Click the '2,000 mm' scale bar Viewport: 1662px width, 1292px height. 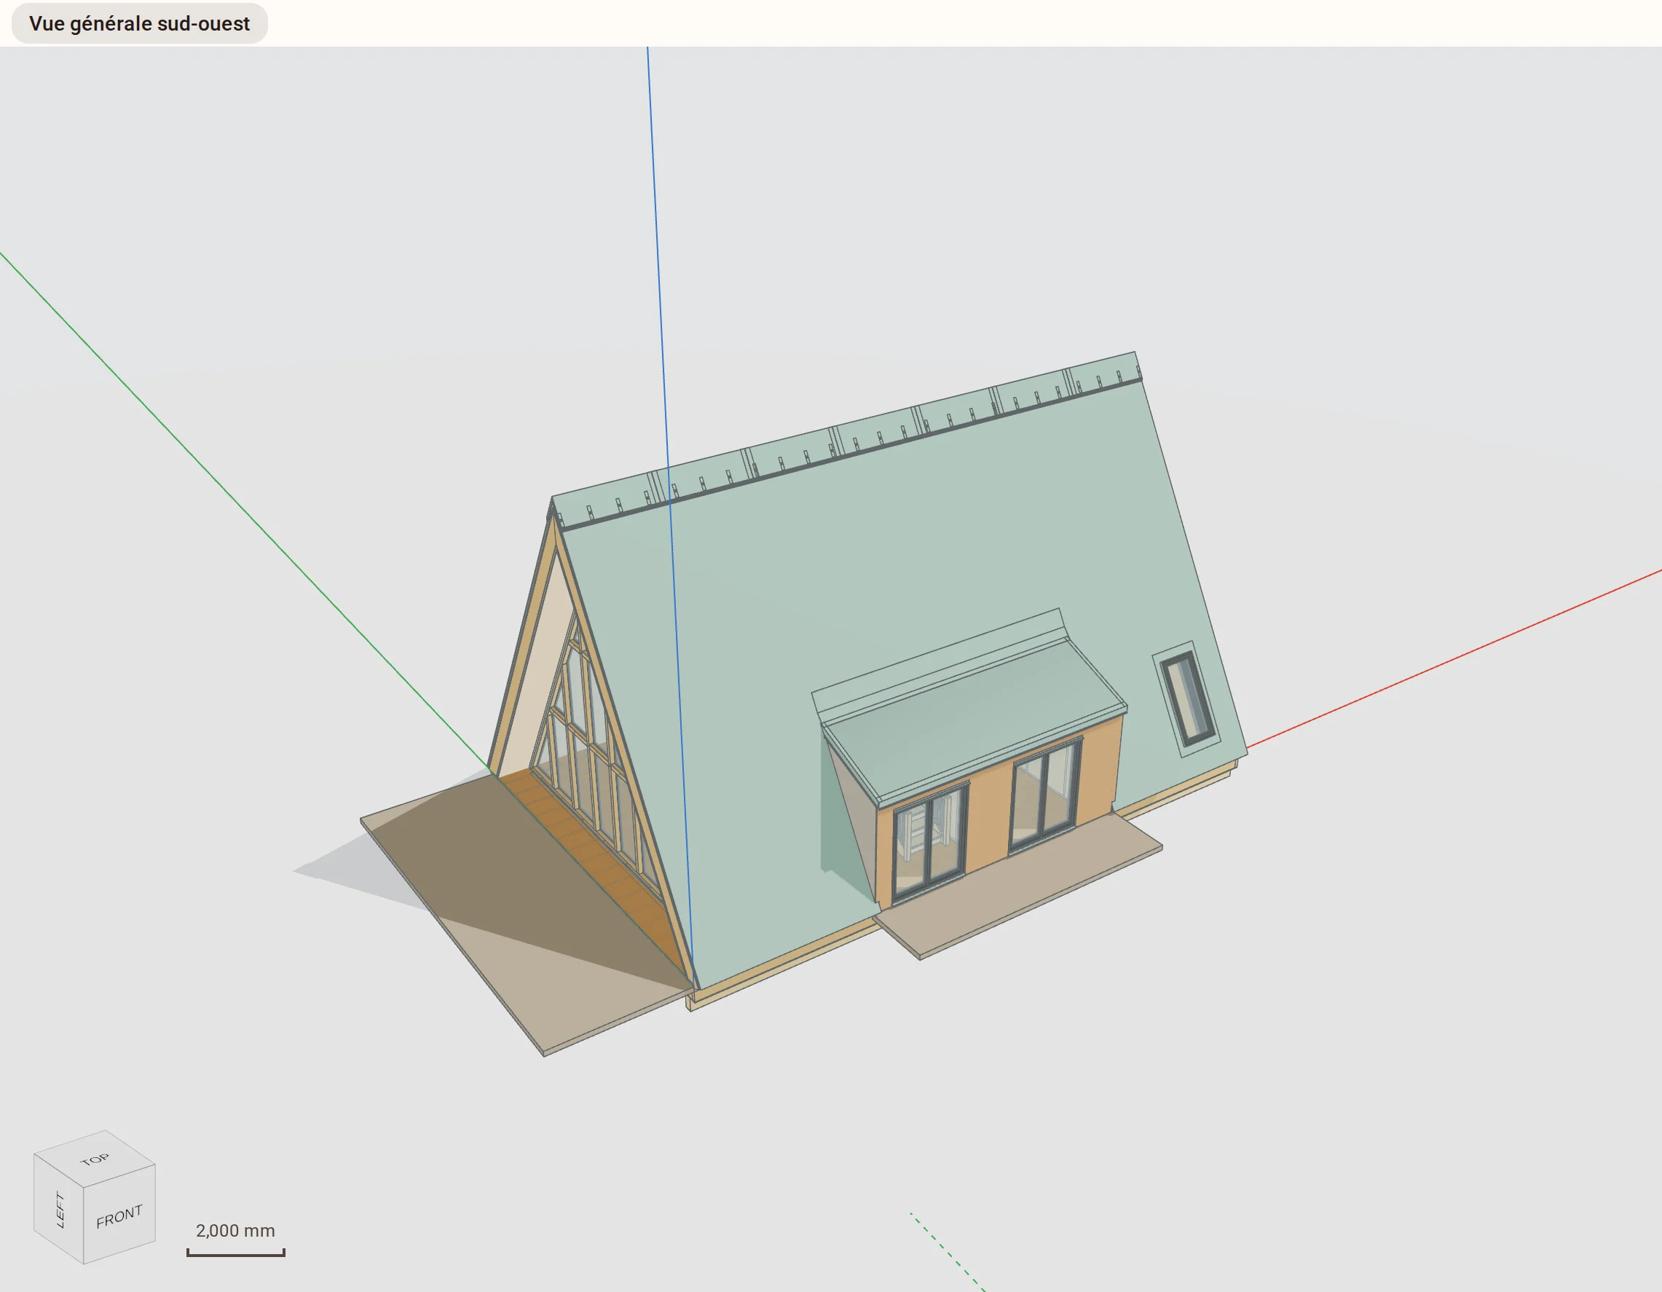(236, 1240)
